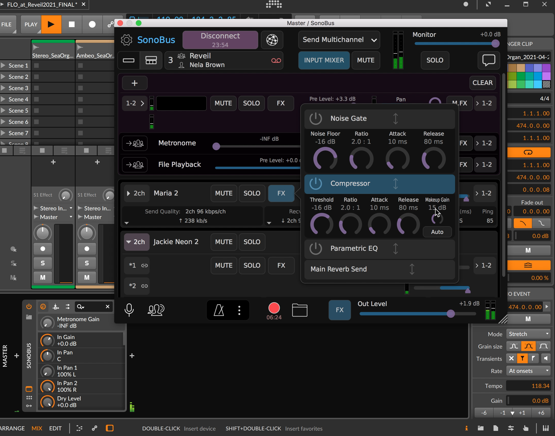Open the Send Multichannel dropdown

(x=339, y=40)
